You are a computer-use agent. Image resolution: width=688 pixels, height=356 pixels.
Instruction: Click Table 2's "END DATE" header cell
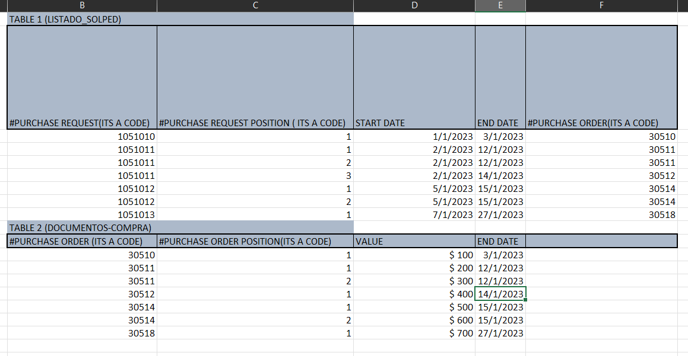tap(500, 241)
